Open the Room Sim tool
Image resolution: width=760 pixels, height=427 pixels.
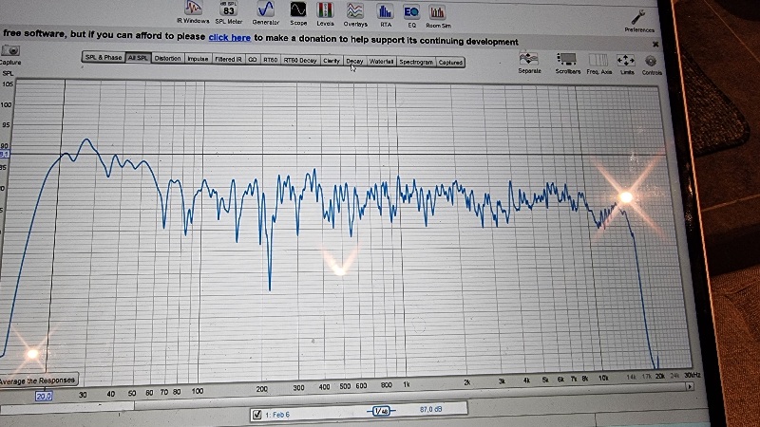point(436,11)
